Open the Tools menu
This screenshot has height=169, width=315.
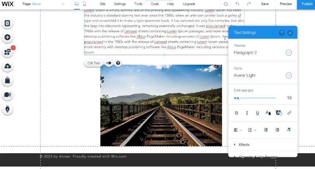(138, 4)
